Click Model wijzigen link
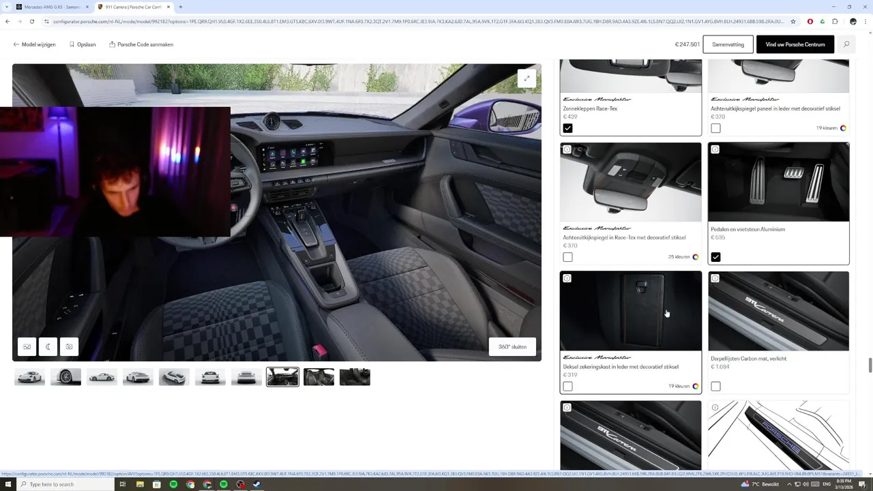 tap(34, 44)
